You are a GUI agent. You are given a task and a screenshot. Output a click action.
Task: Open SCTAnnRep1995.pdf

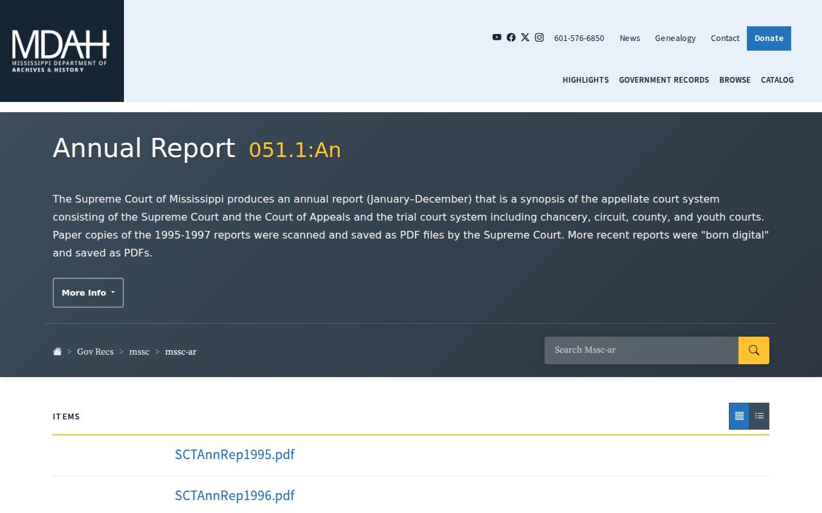234,454
